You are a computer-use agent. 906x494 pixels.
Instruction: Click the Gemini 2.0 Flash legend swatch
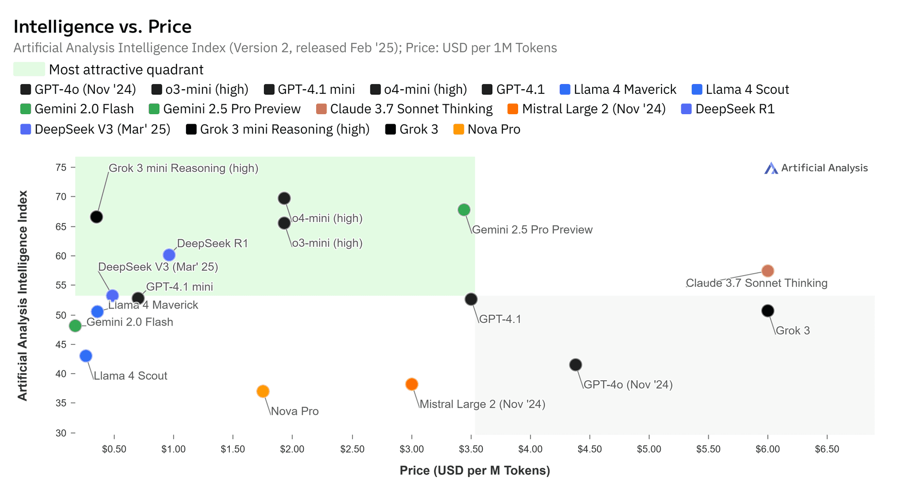tap(26, 109)
